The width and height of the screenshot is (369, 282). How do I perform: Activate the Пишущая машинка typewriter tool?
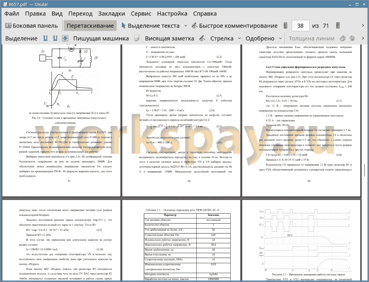point(101,38)
